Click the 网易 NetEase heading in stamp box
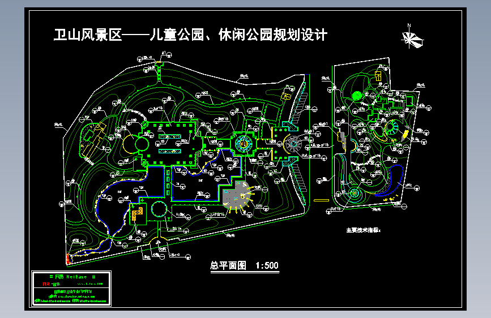The height and width of the screenshot is (318, 491). (72, 277)
